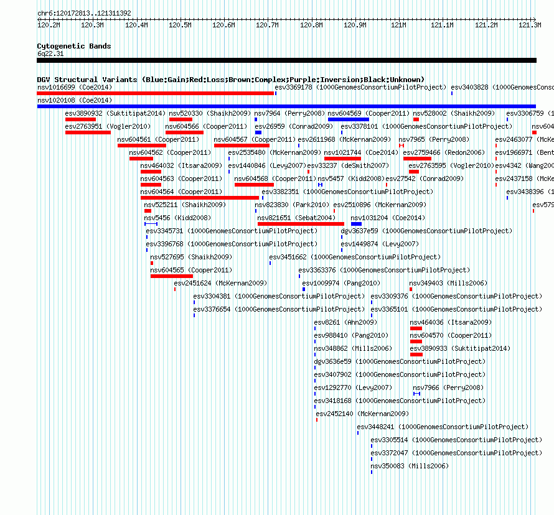Open esv3378101 variant label

[426, 126]
